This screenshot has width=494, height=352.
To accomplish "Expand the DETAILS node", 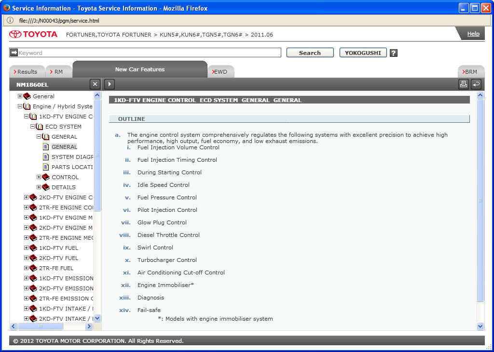I will click(39, 187).
